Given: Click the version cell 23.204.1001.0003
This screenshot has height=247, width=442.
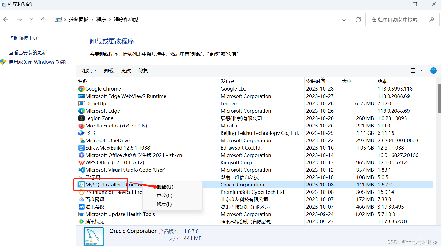Looking at the screenshot, I should click(x=398, y=140).
